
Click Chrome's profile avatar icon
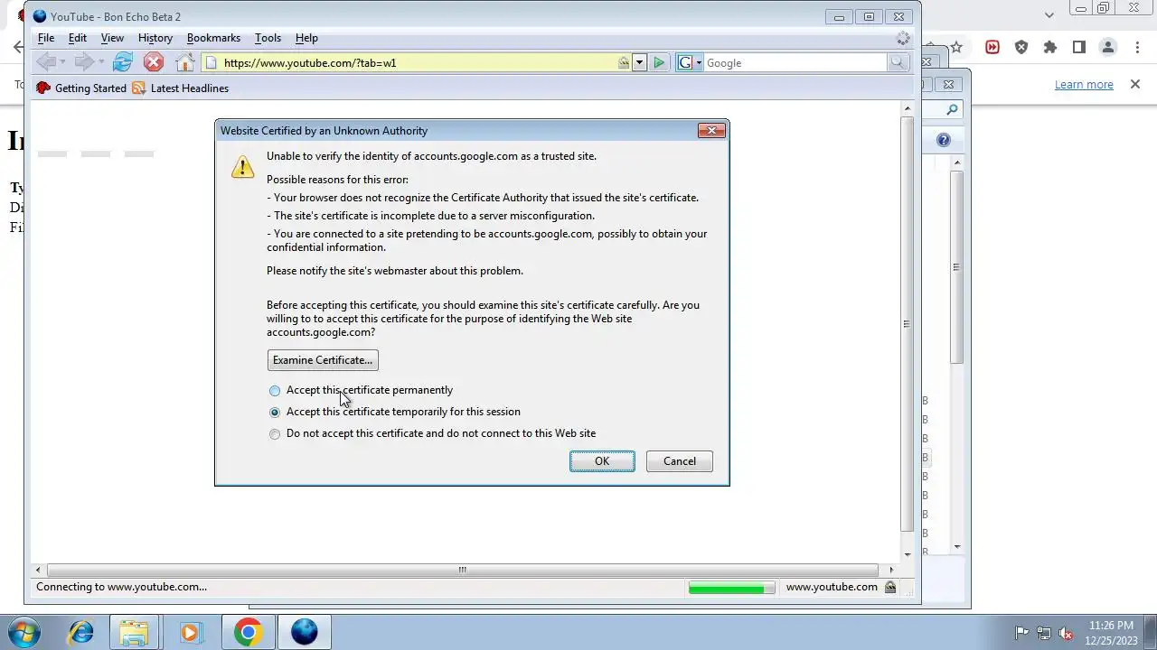tap(1108, 47)
